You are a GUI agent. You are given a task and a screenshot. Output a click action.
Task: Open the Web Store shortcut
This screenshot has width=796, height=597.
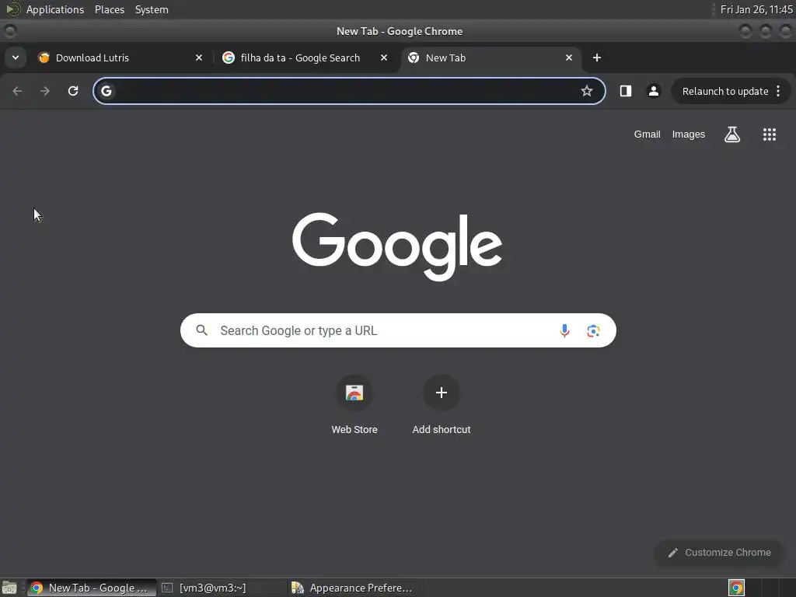click(354, 405)
